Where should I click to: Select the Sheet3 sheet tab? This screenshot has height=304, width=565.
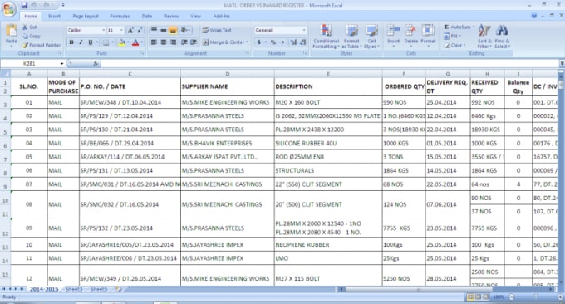74,289
